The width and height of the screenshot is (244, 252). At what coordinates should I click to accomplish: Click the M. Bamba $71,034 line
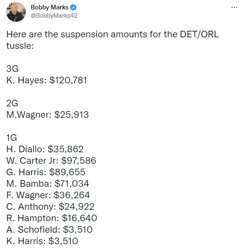[x=48, y=183]
